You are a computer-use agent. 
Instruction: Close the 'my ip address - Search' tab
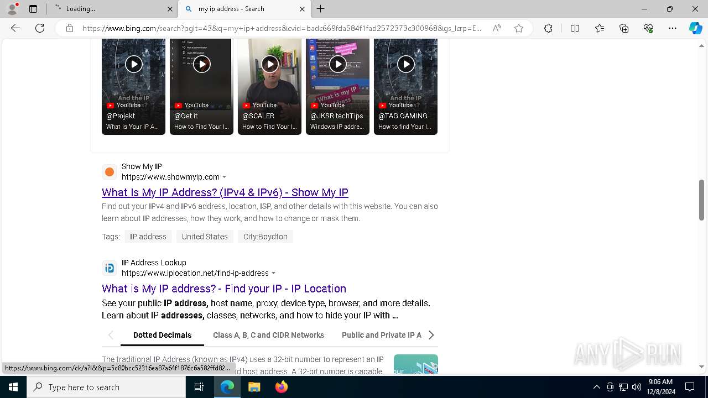(x=302, y=9)
